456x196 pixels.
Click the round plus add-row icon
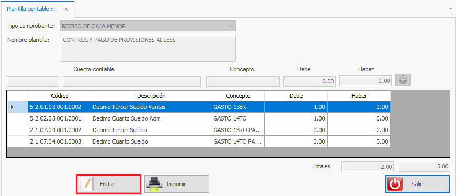(403, 80)
